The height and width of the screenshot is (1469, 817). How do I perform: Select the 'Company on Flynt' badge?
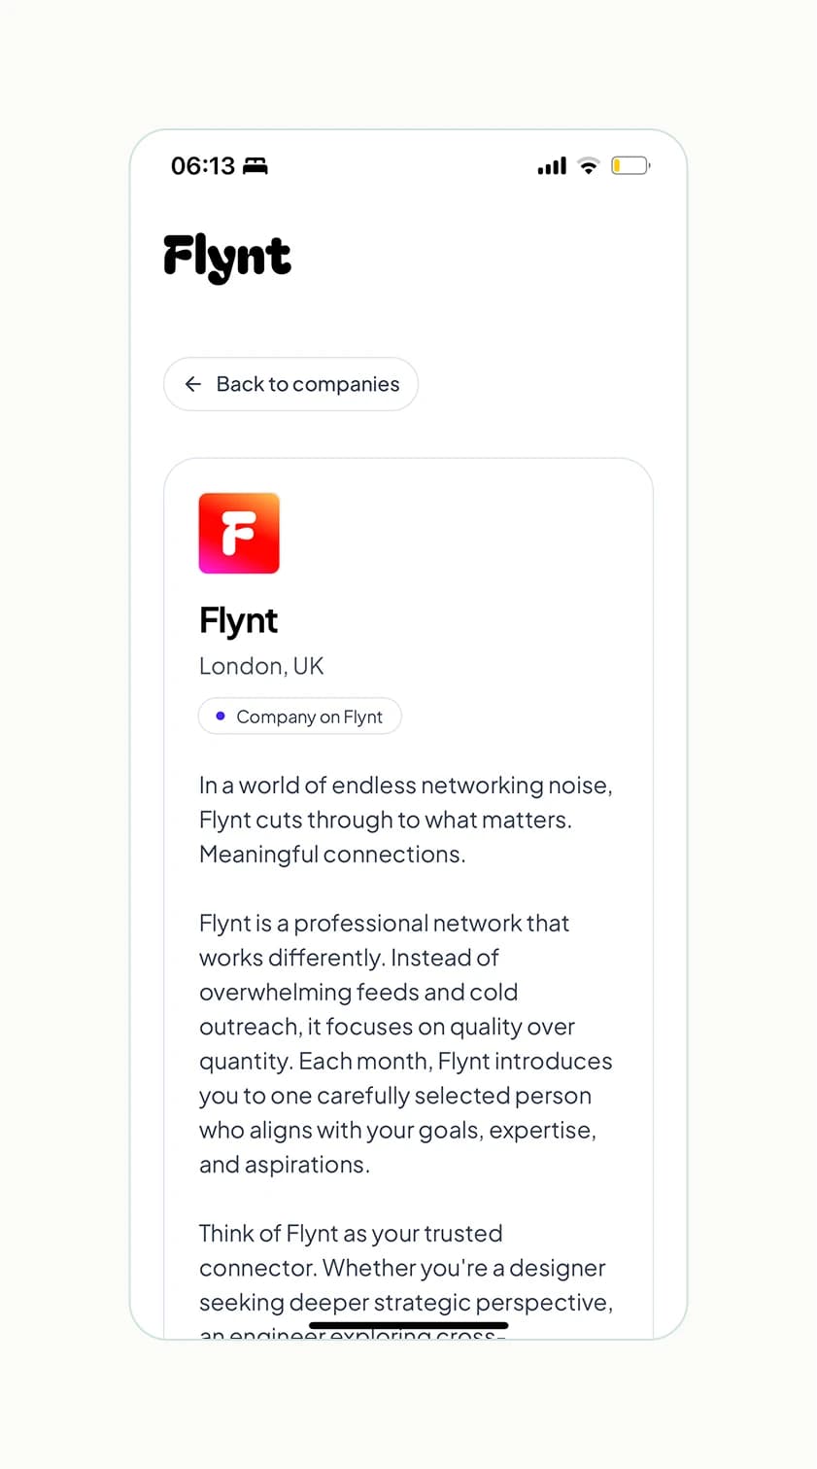(299, 716)
